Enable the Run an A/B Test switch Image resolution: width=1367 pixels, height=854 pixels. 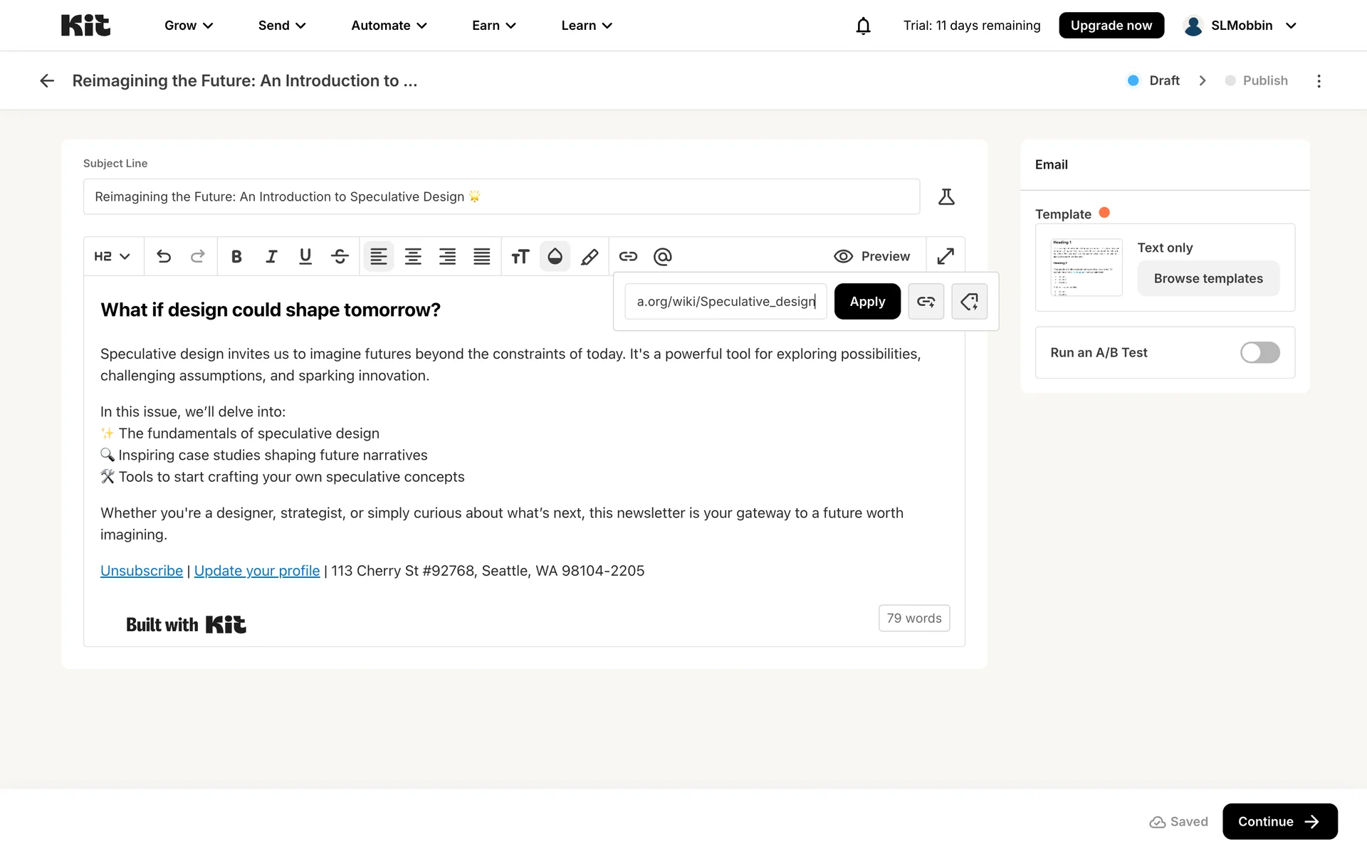pos(1259,352)
